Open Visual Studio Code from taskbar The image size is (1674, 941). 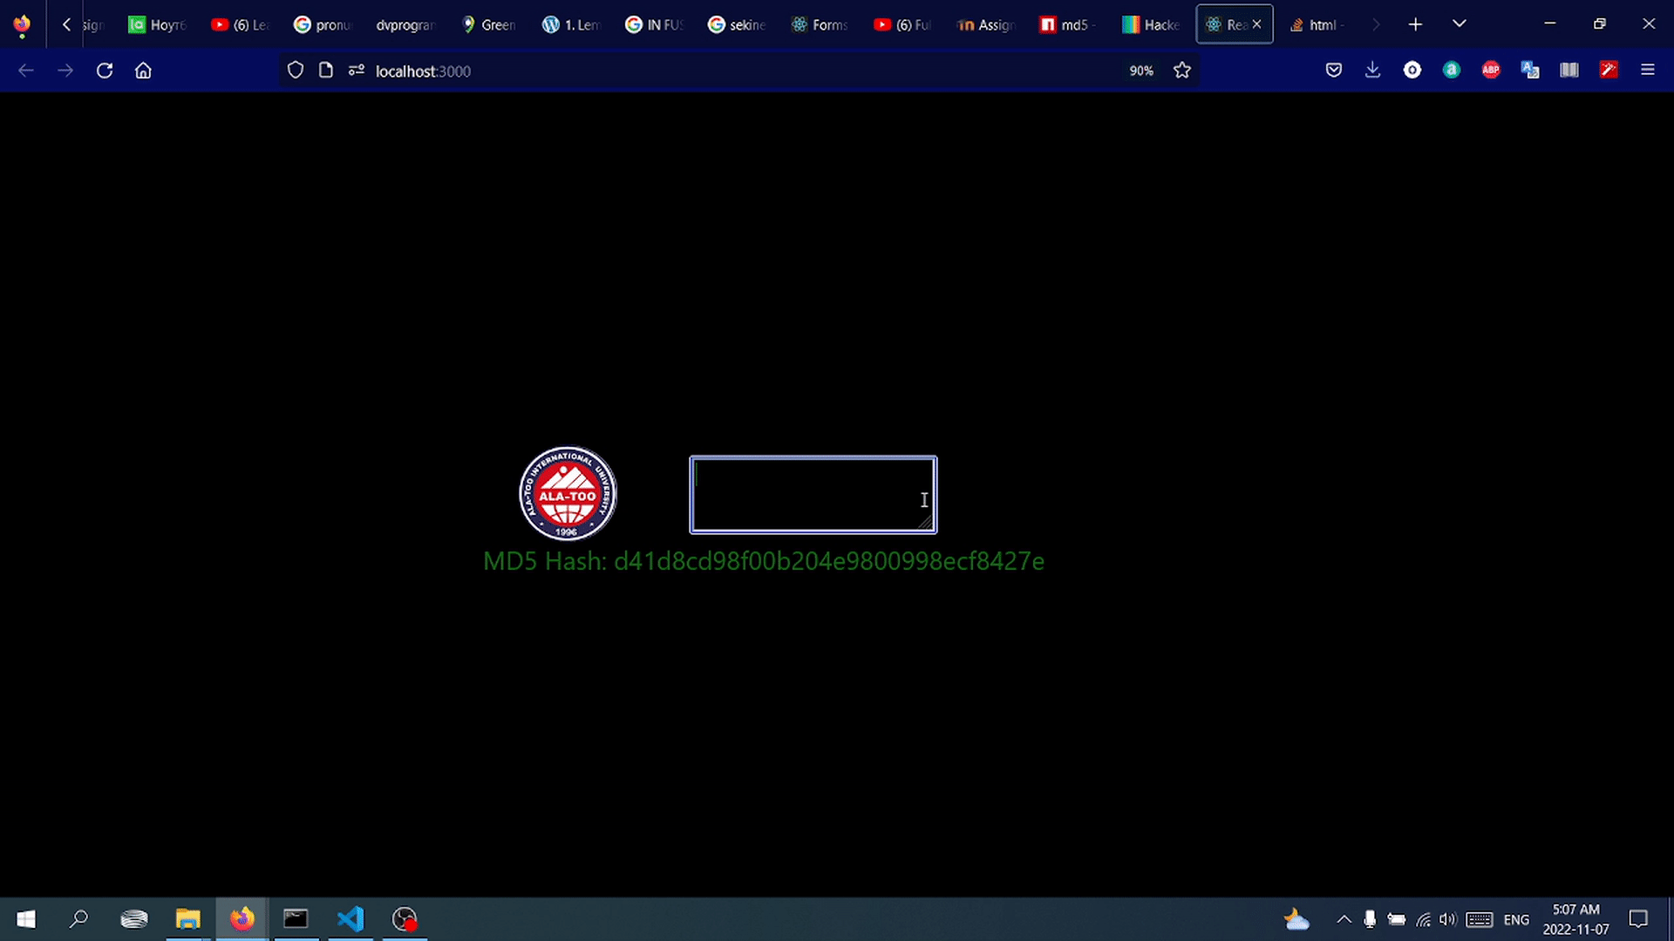click(x=350, y=918)
